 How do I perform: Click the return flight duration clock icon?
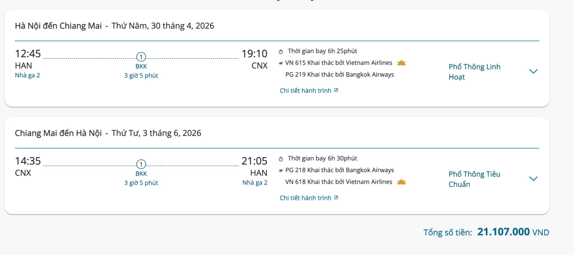(281, 159)
